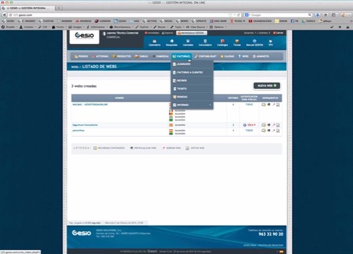The image size is (353, 254).
Task: Open the Búsquedas shortcut icon
Action: pos(172,43)
